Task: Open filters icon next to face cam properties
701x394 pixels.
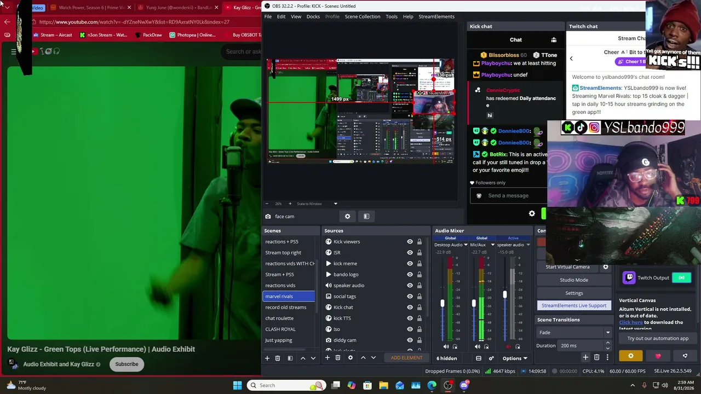Action: point(366,216)
